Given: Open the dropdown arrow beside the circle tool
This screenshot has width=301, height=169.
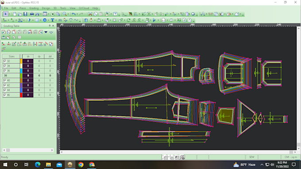Looking at the screenshot, I should 41,20.
